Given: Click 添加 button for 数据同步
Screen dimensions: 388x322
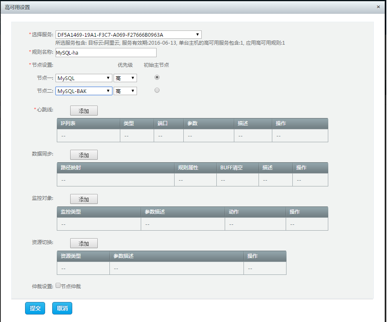Looking at the screenshot, I should (x=84, y=155).
